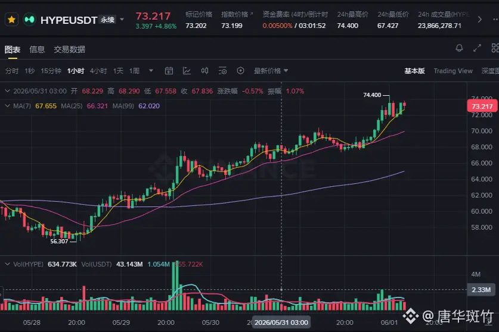Click the Vol(HYPE) value 634.773K
This screenshot has height=332, width=499.
click(62, 264)
